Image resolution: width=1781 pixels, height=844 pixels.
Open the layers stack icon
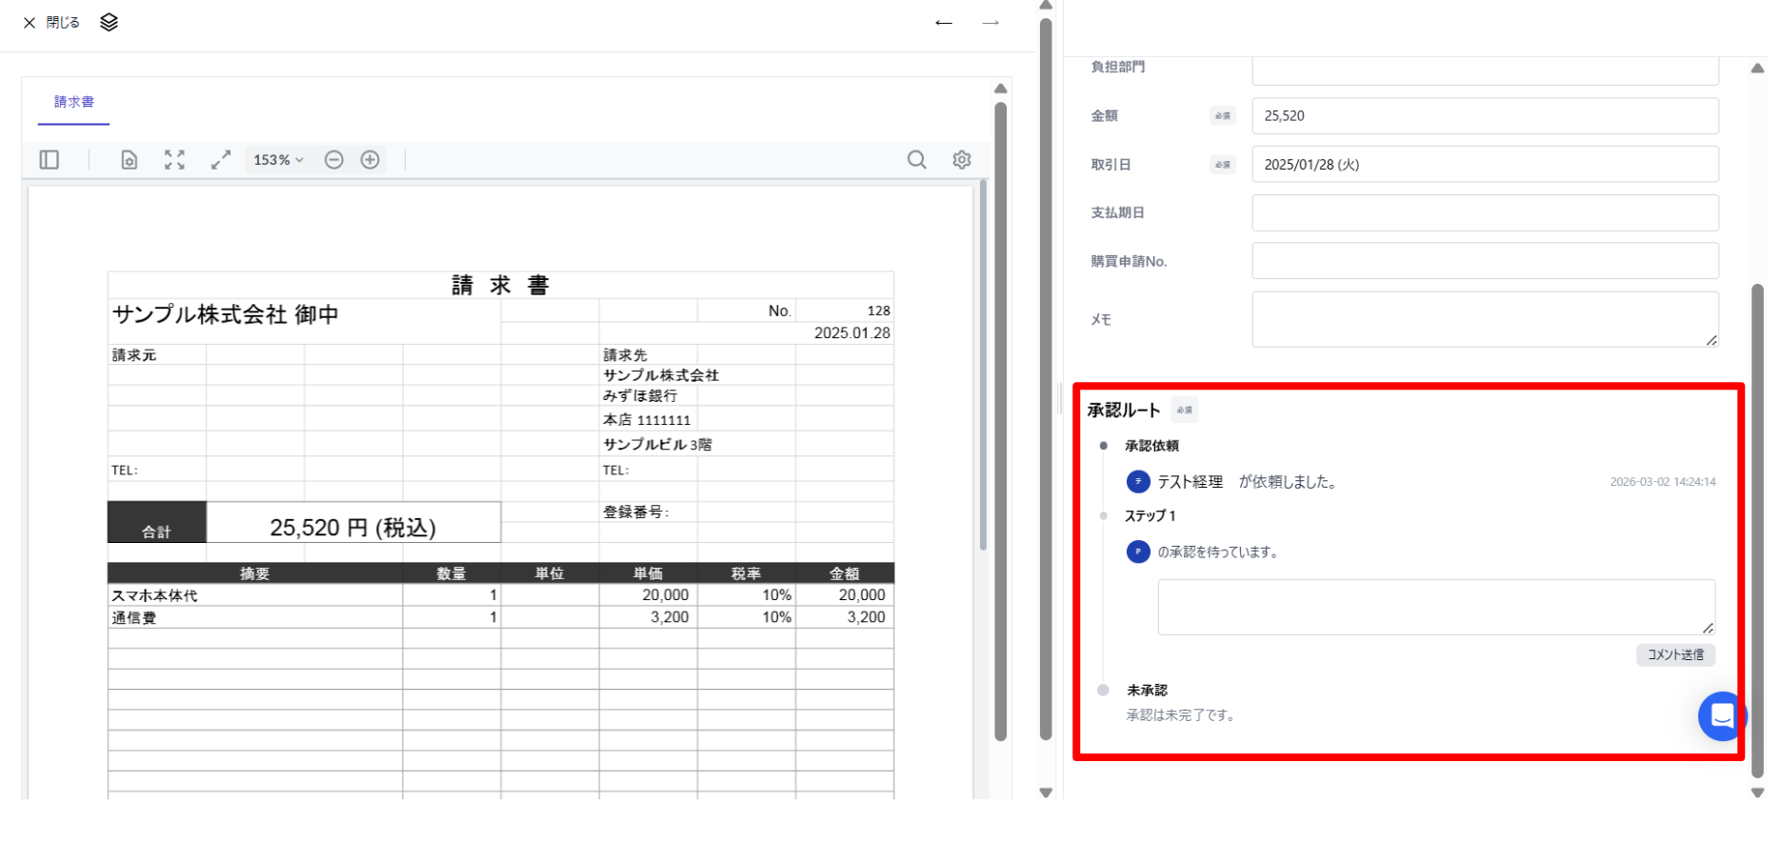(x=109, y=22)
